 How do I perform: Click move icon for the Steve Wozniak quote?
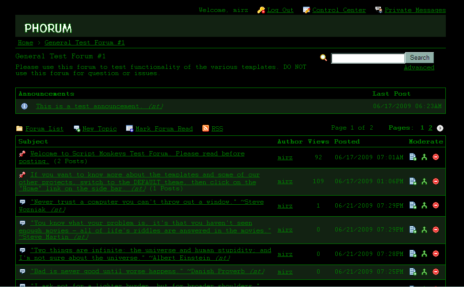(x=413, y=205)
